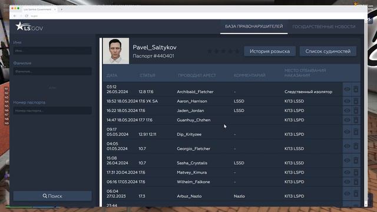Click Guanhuy_Chzhen officer name
This screenshot has width=377, height=212.
click(x=194, y=120)
